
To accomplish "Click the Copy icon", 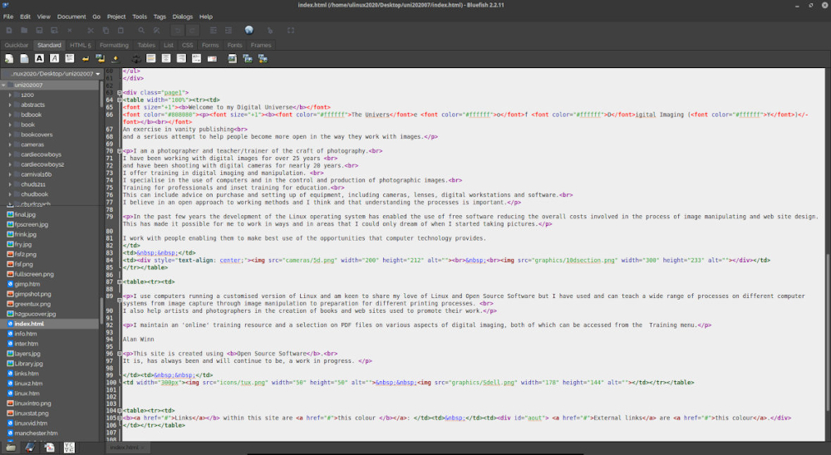I will pyautogui.click(x=106, y=30).
